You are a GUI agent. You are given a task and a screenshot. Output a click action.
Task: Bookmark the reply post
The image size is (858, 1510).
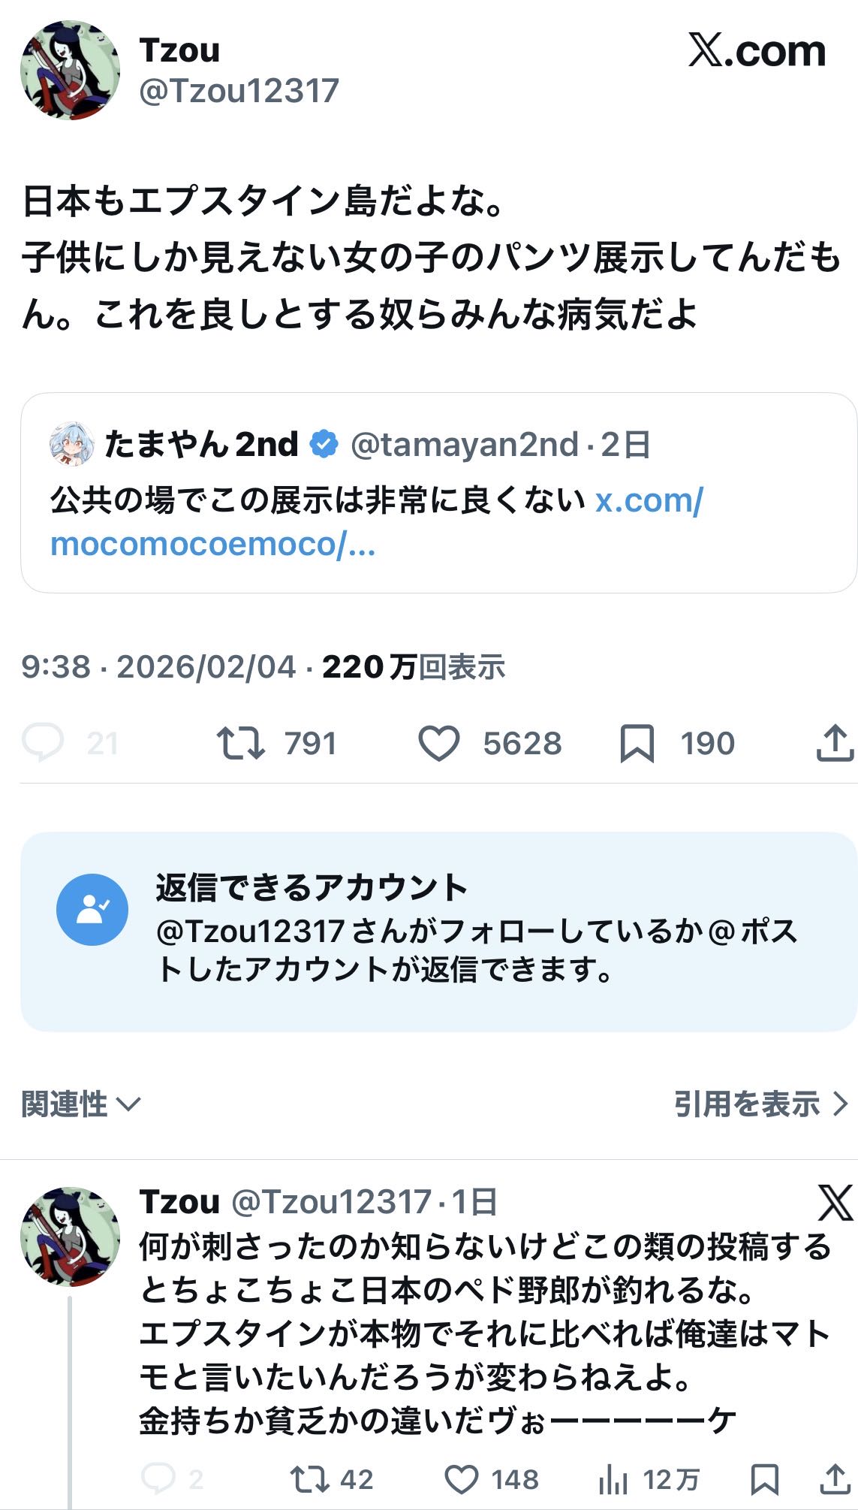coord(764,1479)
